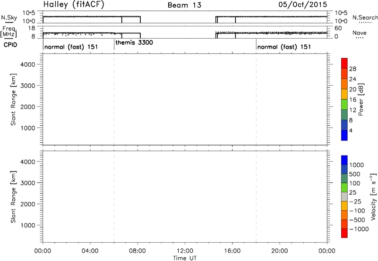Click the 'CPID' row label
This screenshot has height=261, width=378.
coord(10,45)
